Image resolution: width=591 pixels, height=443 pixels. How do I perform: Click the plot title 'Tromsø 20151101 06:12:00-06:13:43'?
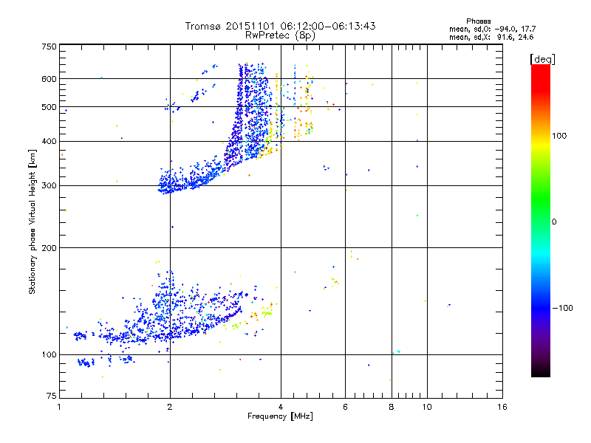(280, 26)
